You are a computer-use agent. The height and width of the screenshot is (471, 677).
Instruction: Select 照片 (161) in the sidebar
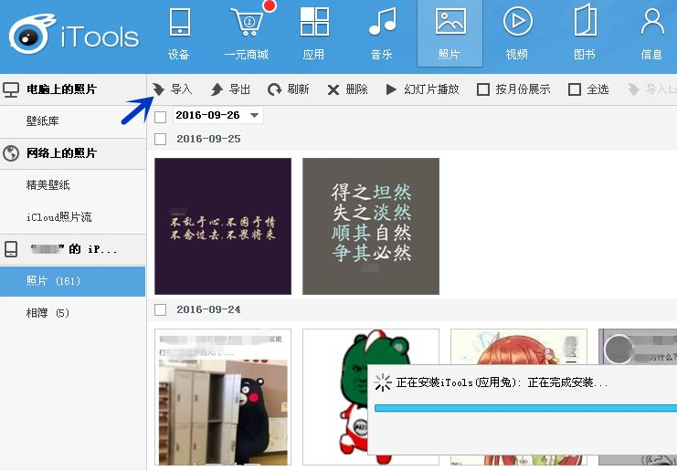[72, 281]
